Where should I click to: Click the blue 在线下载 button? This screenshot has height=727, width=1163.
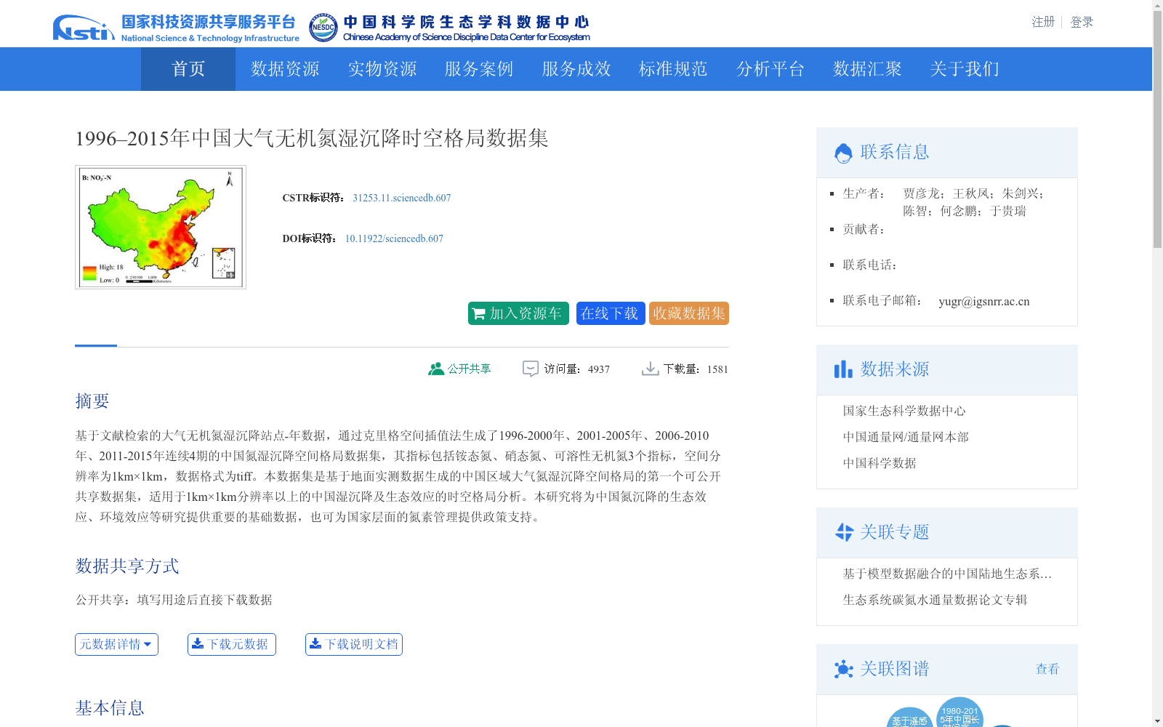611,313
